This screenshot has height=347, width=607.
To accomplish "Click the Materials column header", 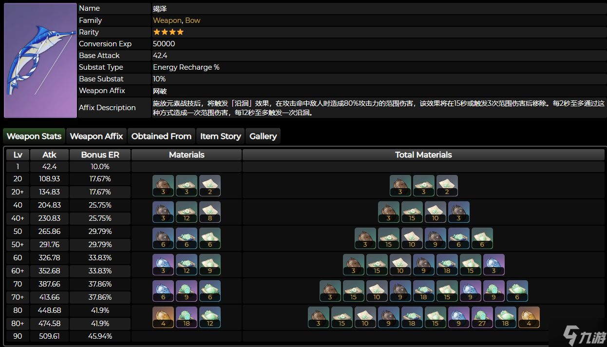I will pyautogui.click(x=187, y=155).
